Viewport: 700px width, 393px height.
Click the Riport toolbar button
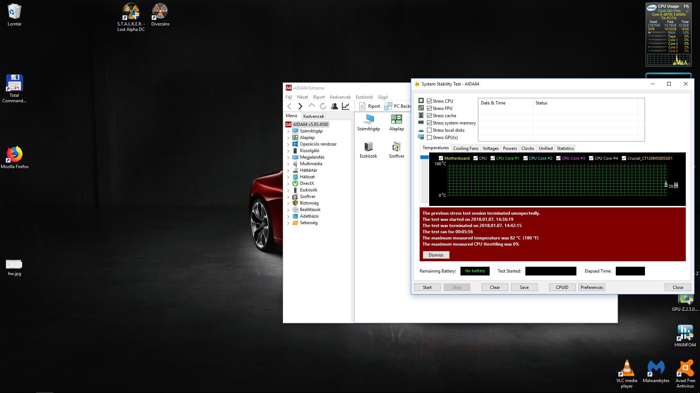tap(370, 106)
